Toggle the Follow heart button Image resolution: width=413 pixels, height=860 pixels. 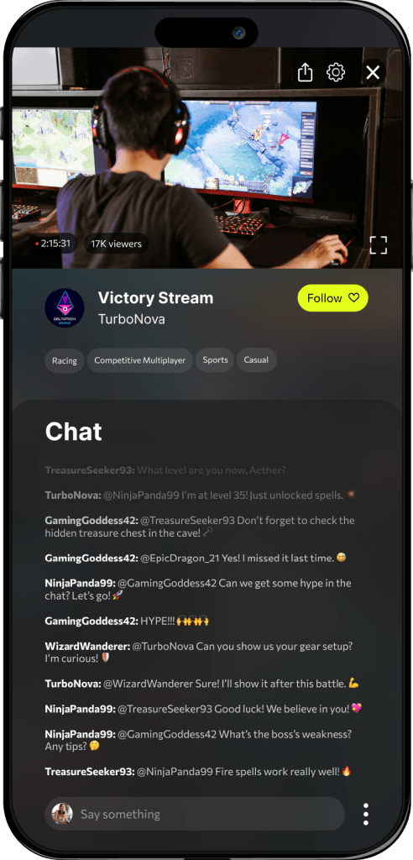pyautogui.click(x=333, y=298)
